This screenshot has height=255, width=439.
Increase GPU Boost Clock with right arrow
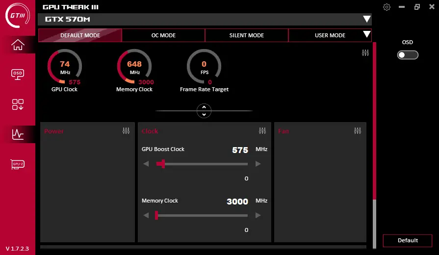pos(258,164)
